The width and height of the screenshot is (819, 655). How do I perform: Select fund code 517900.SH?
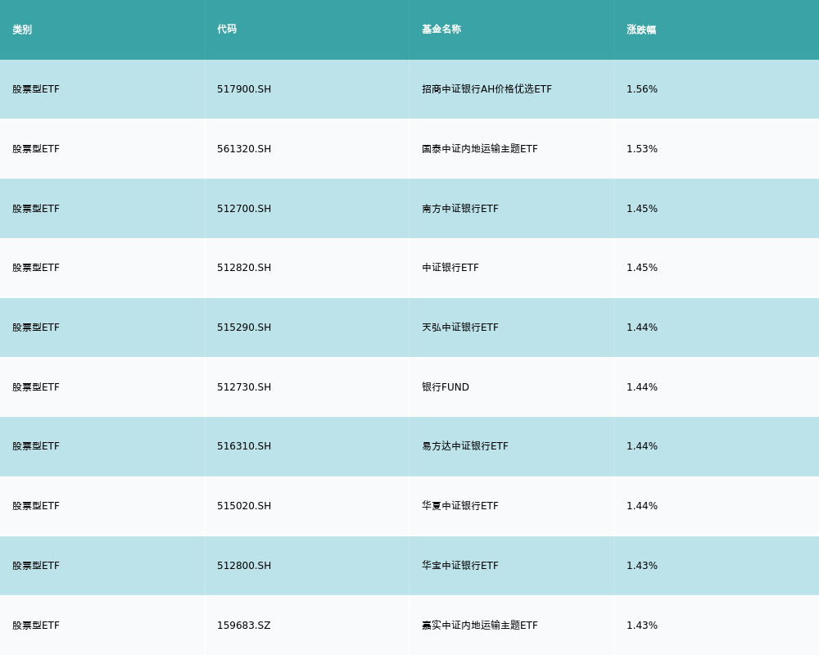pos(244,89)
